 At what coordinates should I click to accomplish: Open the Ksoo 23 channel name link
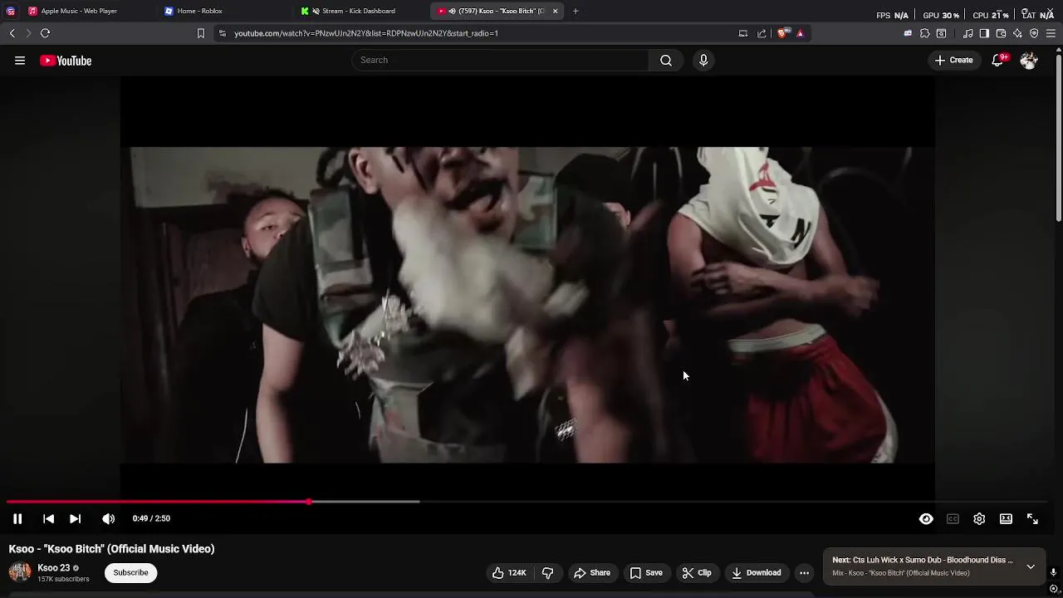(x=53, y=568)
